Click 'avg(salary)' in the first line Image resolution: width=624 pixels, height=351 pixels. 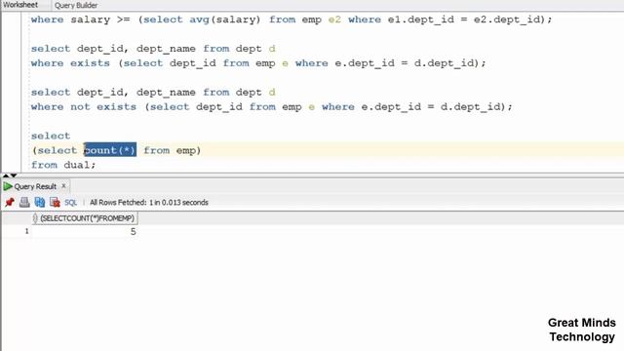pos(225,19)
